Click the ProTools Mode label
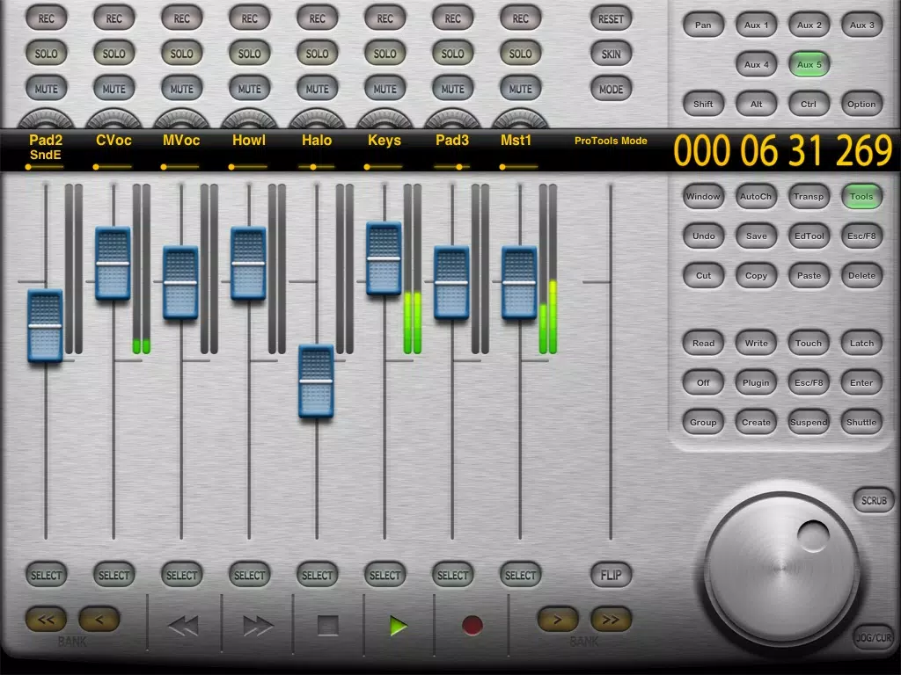This screenshot has height=675, width=901. [611, 141]
